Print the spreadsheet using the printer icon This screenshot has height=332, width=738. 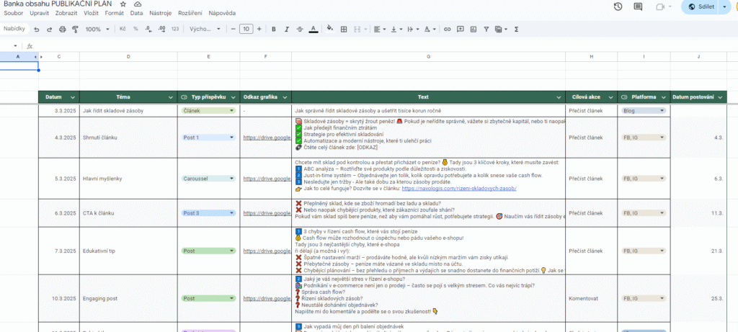[62, 30]
